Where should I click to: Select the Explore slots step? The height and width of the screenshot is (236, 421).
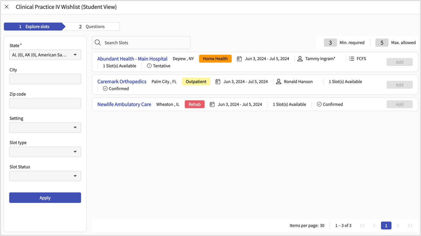34,27
